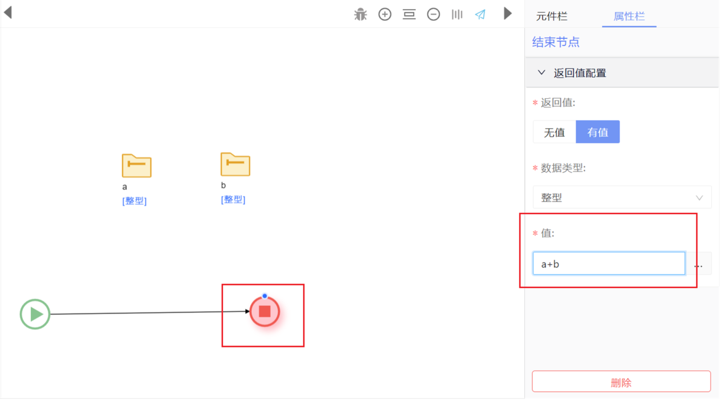Select variable a folder icon
Image resolution: width=720 pixels, height=403 pixels.
tap(136, 165)
